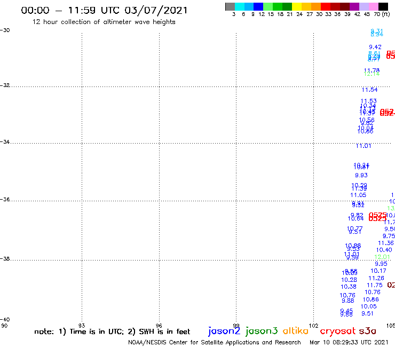
Task: Select the s3a satellite legend label
Action: [x=367, y=331]
